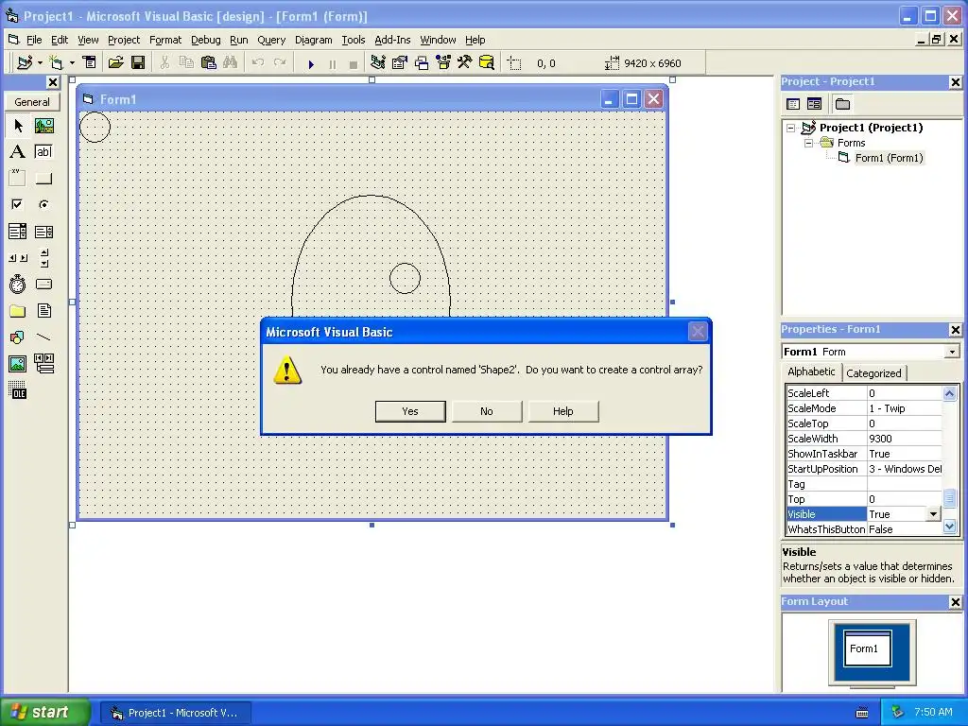Click the ScaleWidth value field 9300

[x=905, y=439]
